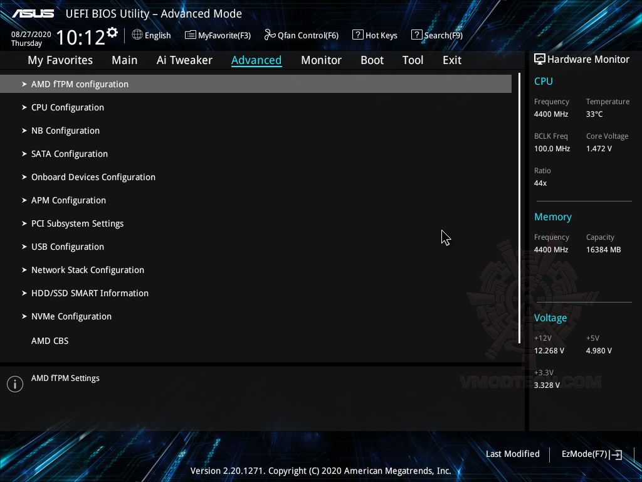Click BCLK Freq value 100.0 MHz
The image size is (642, 482).
(552, 149)
